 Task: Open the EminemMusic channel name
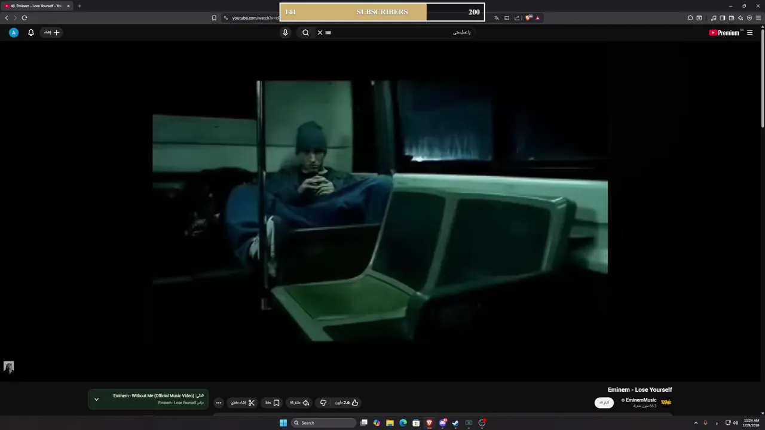point(641,400)
